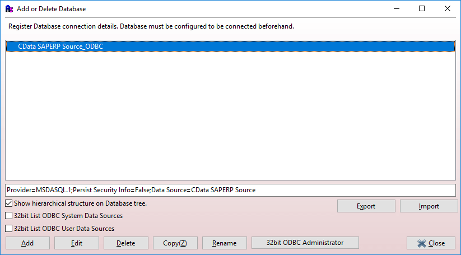Click the connection string text field

click(x=230, y=190)
